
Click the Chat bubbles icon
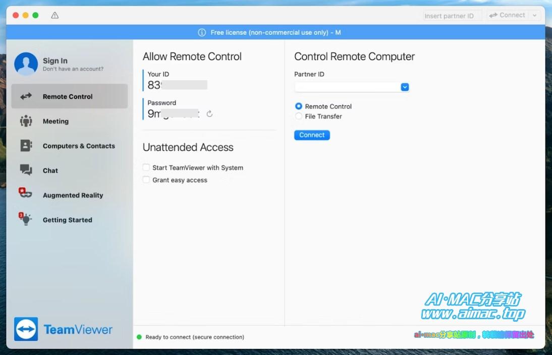[x=26, y=170]
